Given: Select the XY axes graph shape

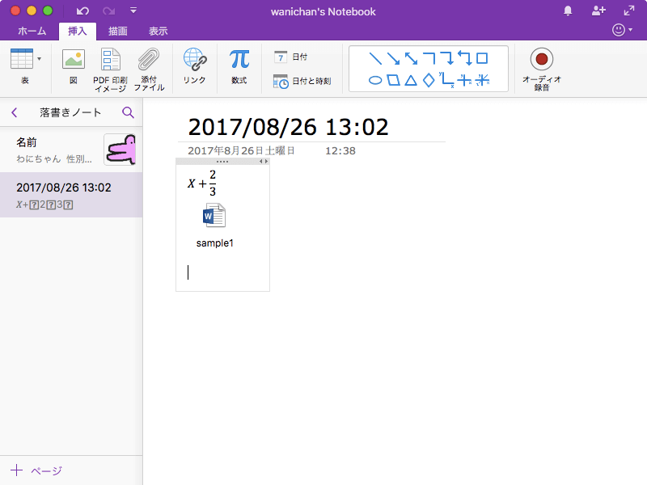Looking at the screenshot, I should [x=447, y=79].
